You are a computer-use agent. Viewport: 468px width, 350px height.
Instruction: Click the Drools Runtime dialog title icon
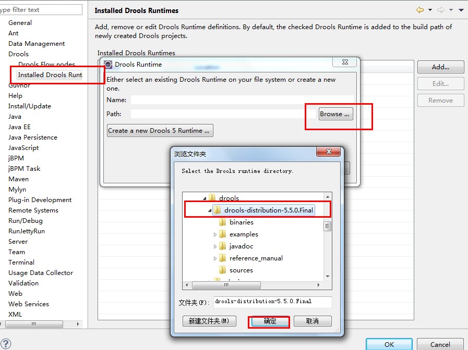pos(108,65)
